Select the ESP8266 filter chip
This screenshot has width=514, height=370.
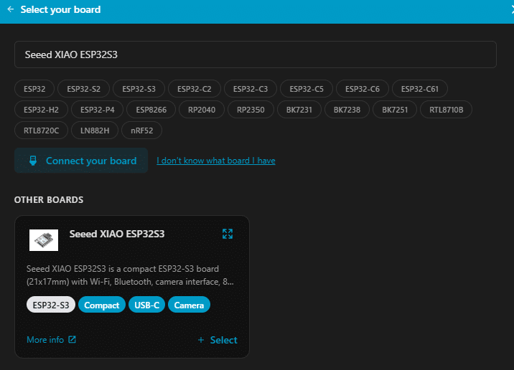pyautogui.click(x=151, y=110)
